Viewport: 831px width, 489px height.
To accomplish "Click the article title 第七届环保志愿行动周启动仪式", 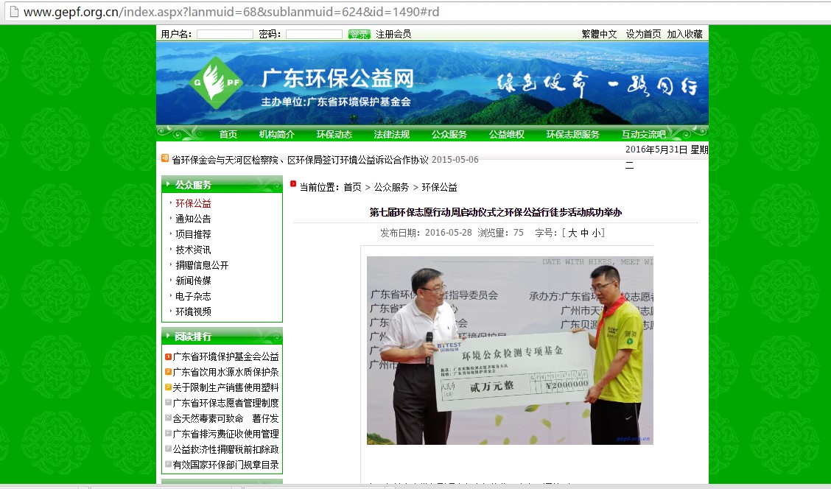I will pyautogui.click(x=496, y=212).
